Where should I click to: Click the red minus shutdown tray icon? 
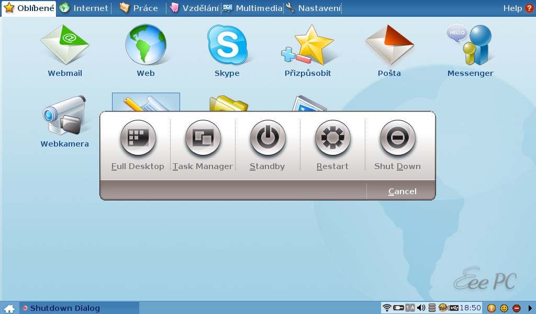(517, 308)
